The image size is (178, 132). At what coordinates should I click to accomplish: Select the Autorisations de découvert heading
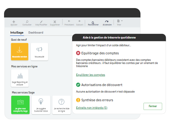(x=102, y=85)
